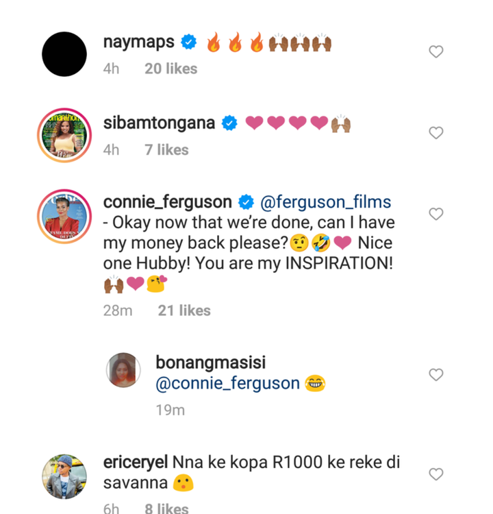Like sibamtongana's hearts comment
Image resolution: width=493 pixels, height=514 pixels.
click(x=435, y=133)
